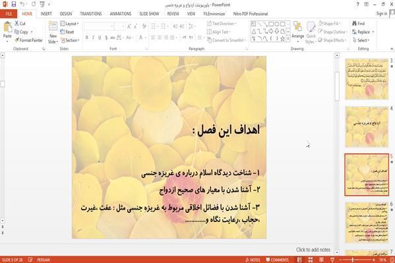Select slide 6 thumbnail
395x263 pixels.
pos(367,222)
